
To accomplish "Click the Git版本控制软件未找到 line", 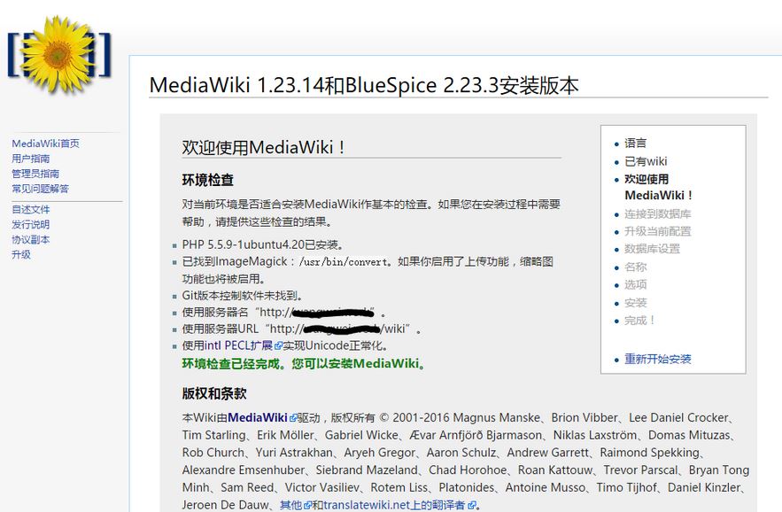I will 243,296.
